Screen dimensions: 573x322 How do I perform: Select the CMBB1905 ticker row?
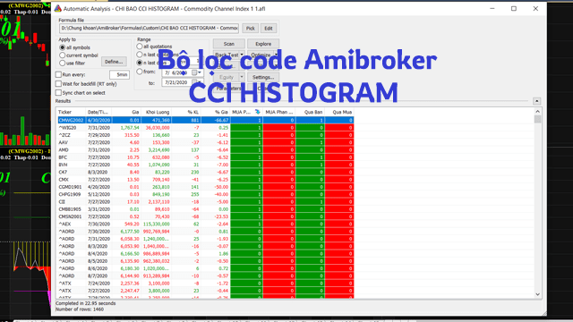point(205,209)
